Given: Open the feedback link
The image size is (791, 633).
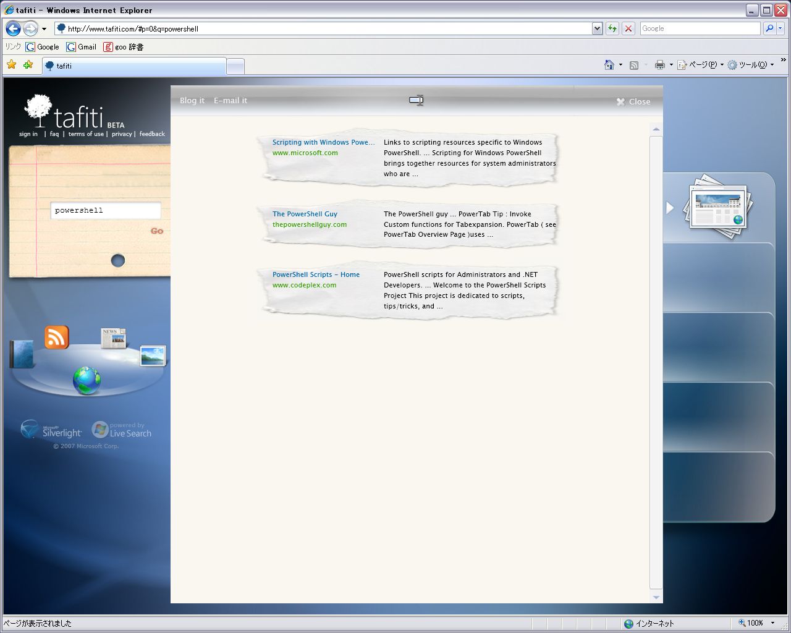Looking at the screenshot, I should coord(152,134).
